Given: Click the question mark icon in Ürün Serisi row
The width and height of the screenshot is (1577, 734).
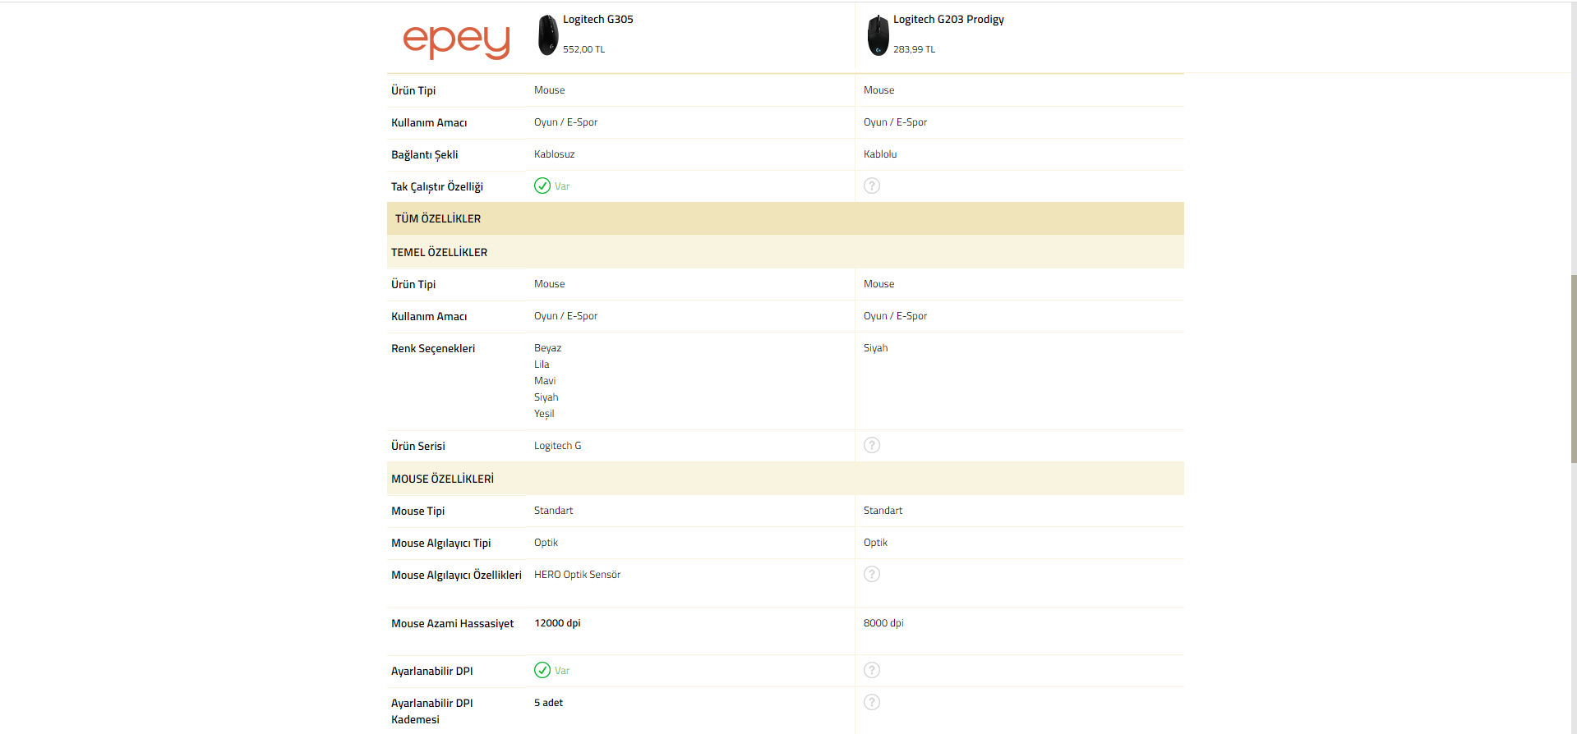Looking at the screenshot, I should click(x=872, y=445).
